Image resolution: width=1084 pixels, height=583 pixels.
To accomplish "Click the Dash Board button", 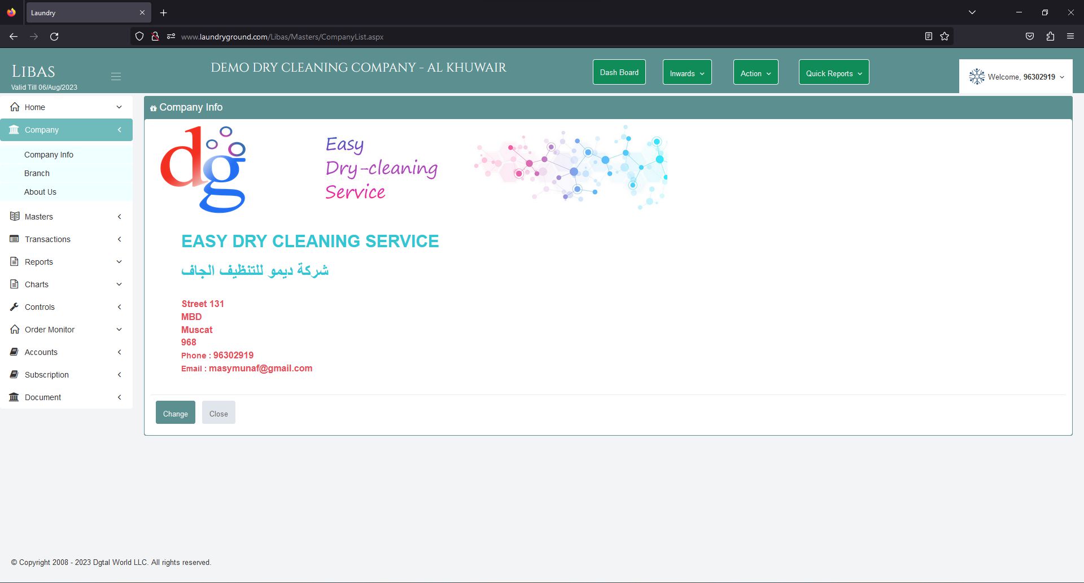I will [619, 72].
